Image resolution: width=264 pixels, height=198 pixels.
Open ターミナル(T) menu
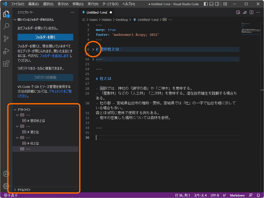coord(110,4)
